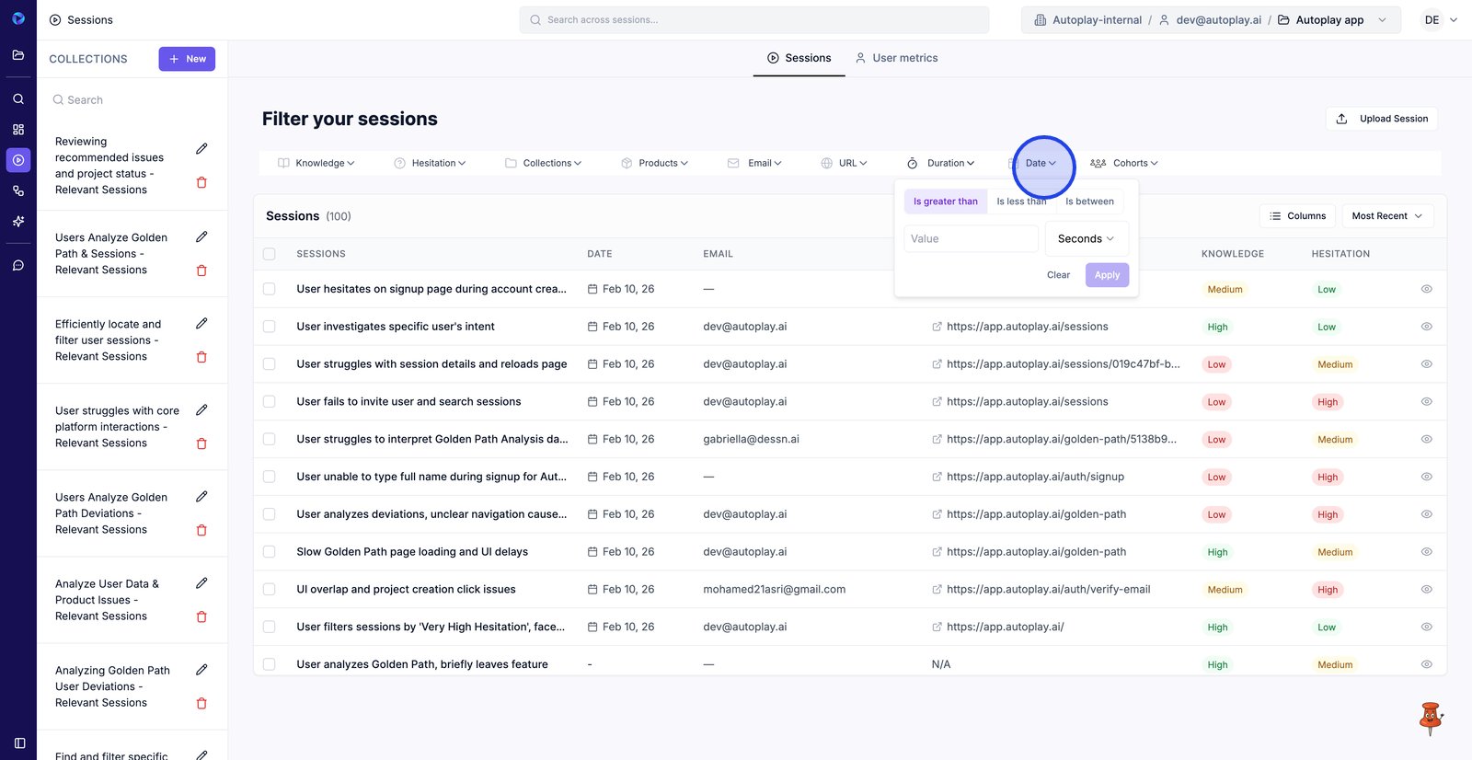This screenshot has height=760, width=1472.
Task: Open the Most Recent sort dropdown
Action: point(1386,216)
